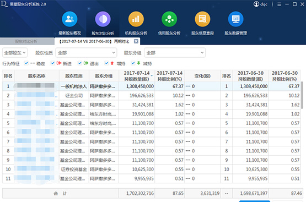
Task: Open the 全部股东 dropdown
Action: [x=15, y=53]
